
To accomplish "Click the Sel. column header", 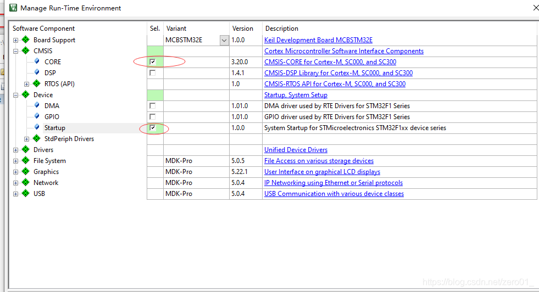I will tap(155, 29).
